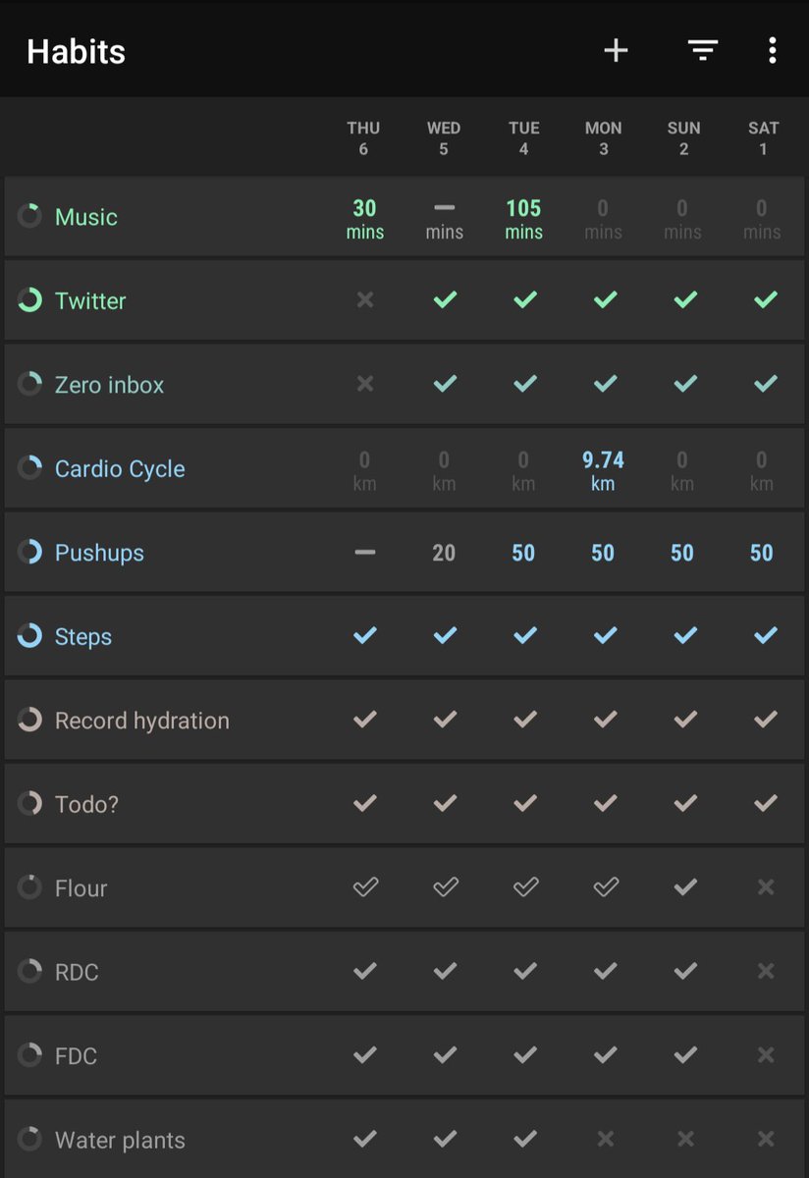Edit Cardio Cycle 9.74 km Monday value

tap(603, 469)
